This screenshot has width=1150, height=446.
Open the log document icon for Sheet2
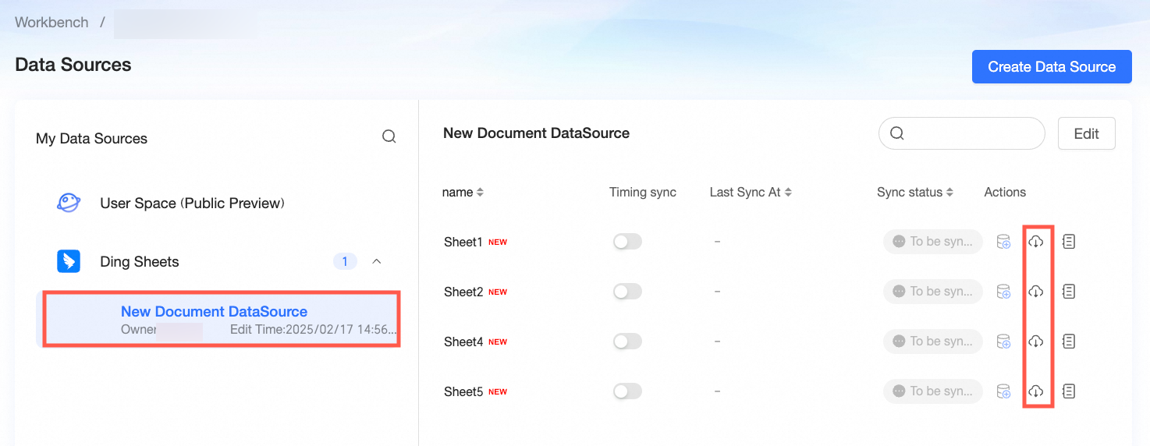1069,292
